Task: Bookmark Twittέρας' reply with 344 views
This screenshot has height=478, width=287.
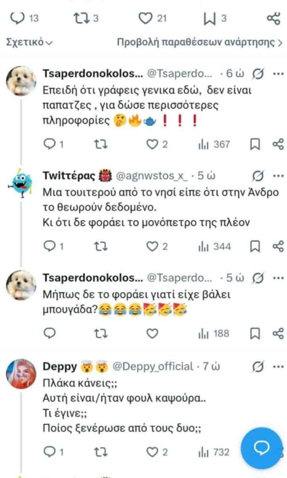Action: tap(256, 247)
